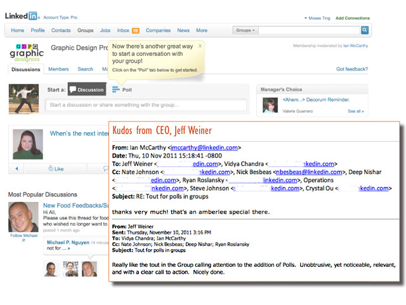Viewport: 406px width, 305px height.
Task: Click the baseball pitcher profile photo
Action: pos(23,99)
